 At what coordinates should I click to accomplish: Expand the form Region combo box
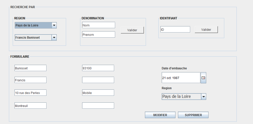click(x=184, y=97)
